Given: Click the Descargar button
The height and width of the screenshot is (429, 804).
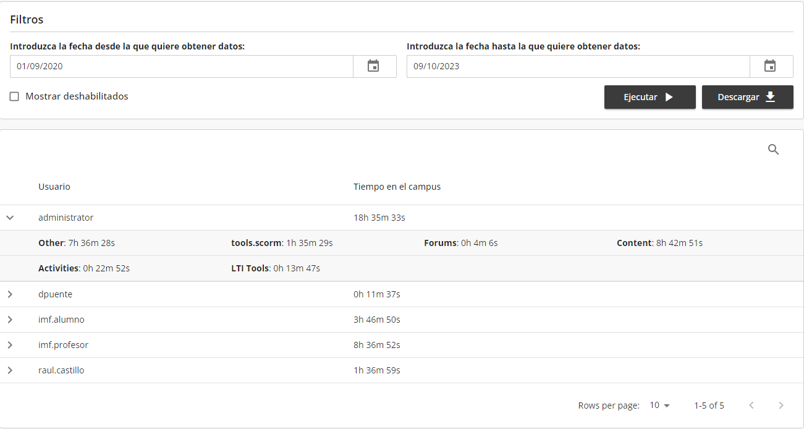Looking at the screenshot, I should click(747, 97).
